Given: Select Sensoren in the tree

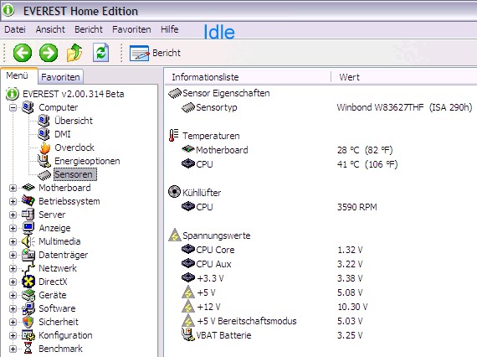Looking at the screenshot, I should (x=75, y=174).
